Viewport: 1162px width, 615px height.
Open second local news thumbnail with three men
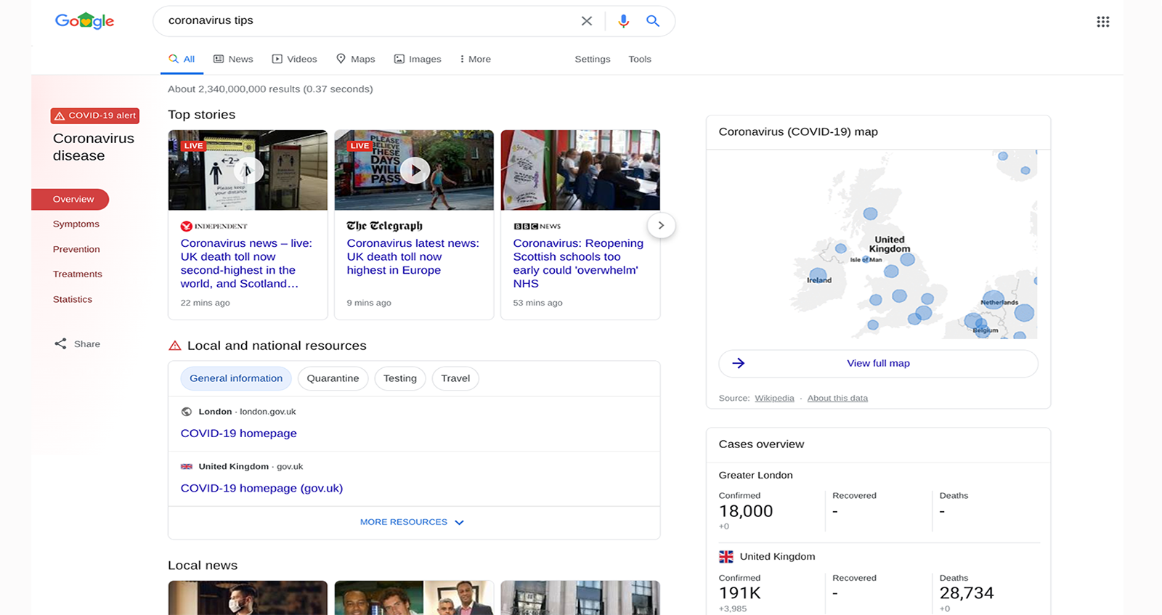point(414,598)
